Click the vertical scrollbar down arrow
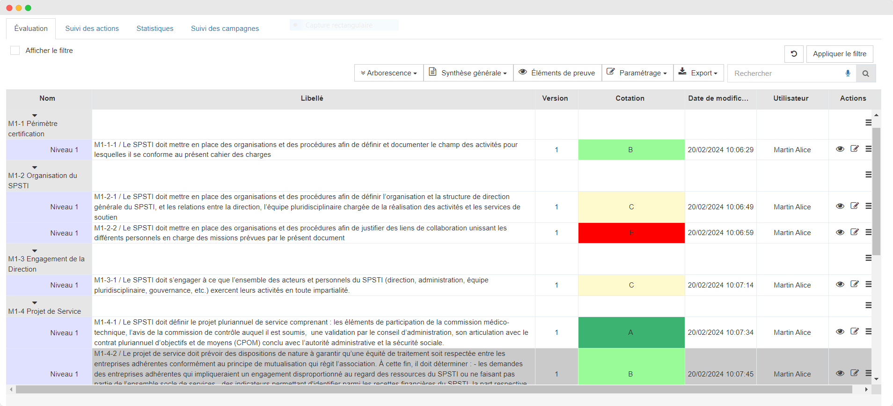The width and height of the screenshot is (893, 406). 876,379
